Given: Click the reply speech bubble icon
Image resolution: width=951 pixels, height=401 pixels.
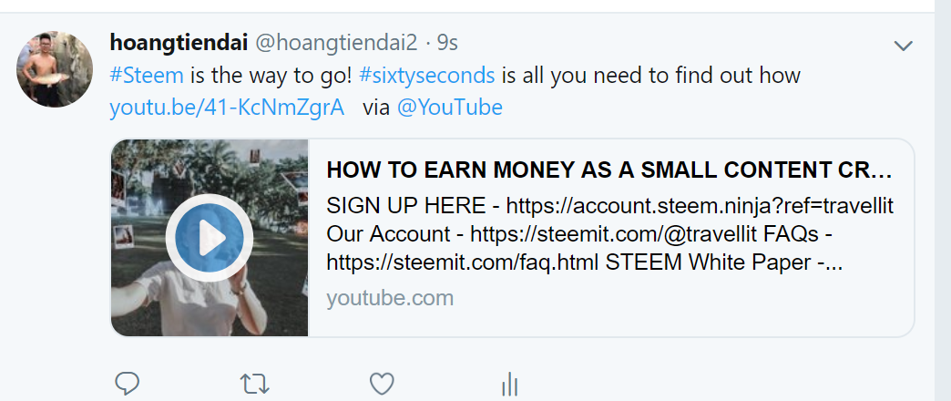Looking at the screenshot, I should pyautogui.click(x=128, y=384).
